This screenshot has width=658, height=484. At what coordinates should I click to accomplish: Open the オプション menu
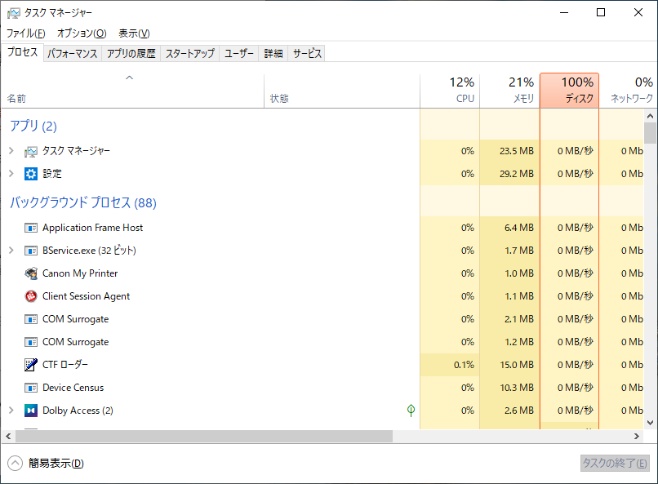point(82,33)
